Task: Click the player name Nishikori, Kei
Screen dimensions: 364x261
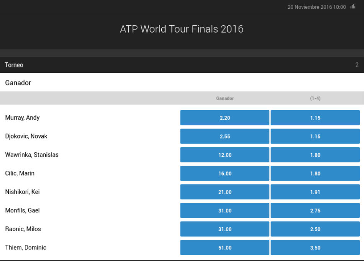Action: tap(22, 192)
